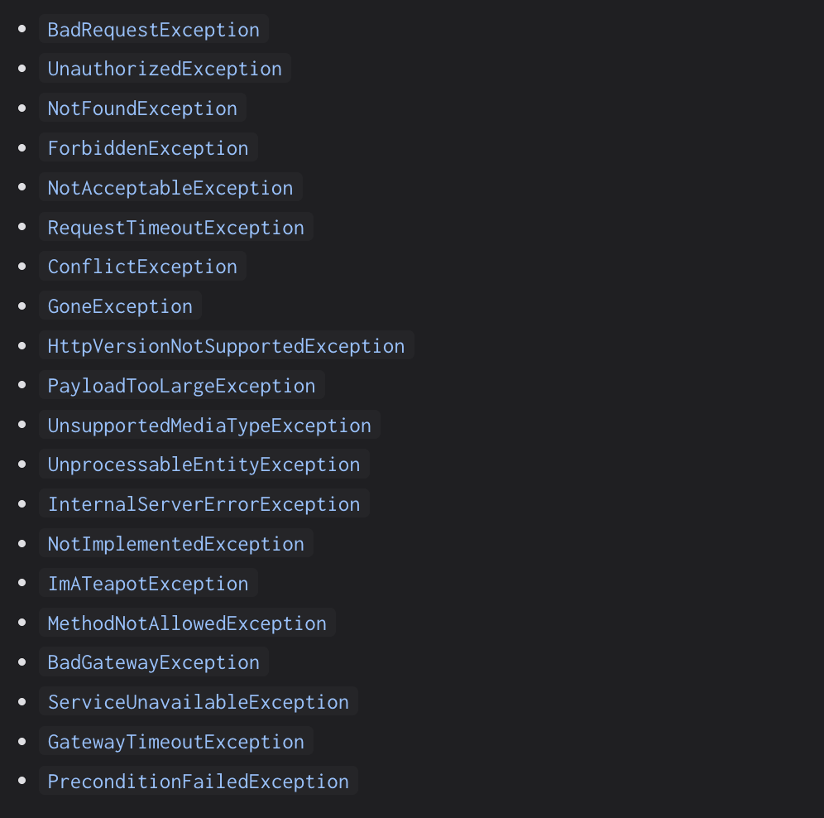Select GoneException in the list
Screen dimensions: 824x818
click(120, 306)
